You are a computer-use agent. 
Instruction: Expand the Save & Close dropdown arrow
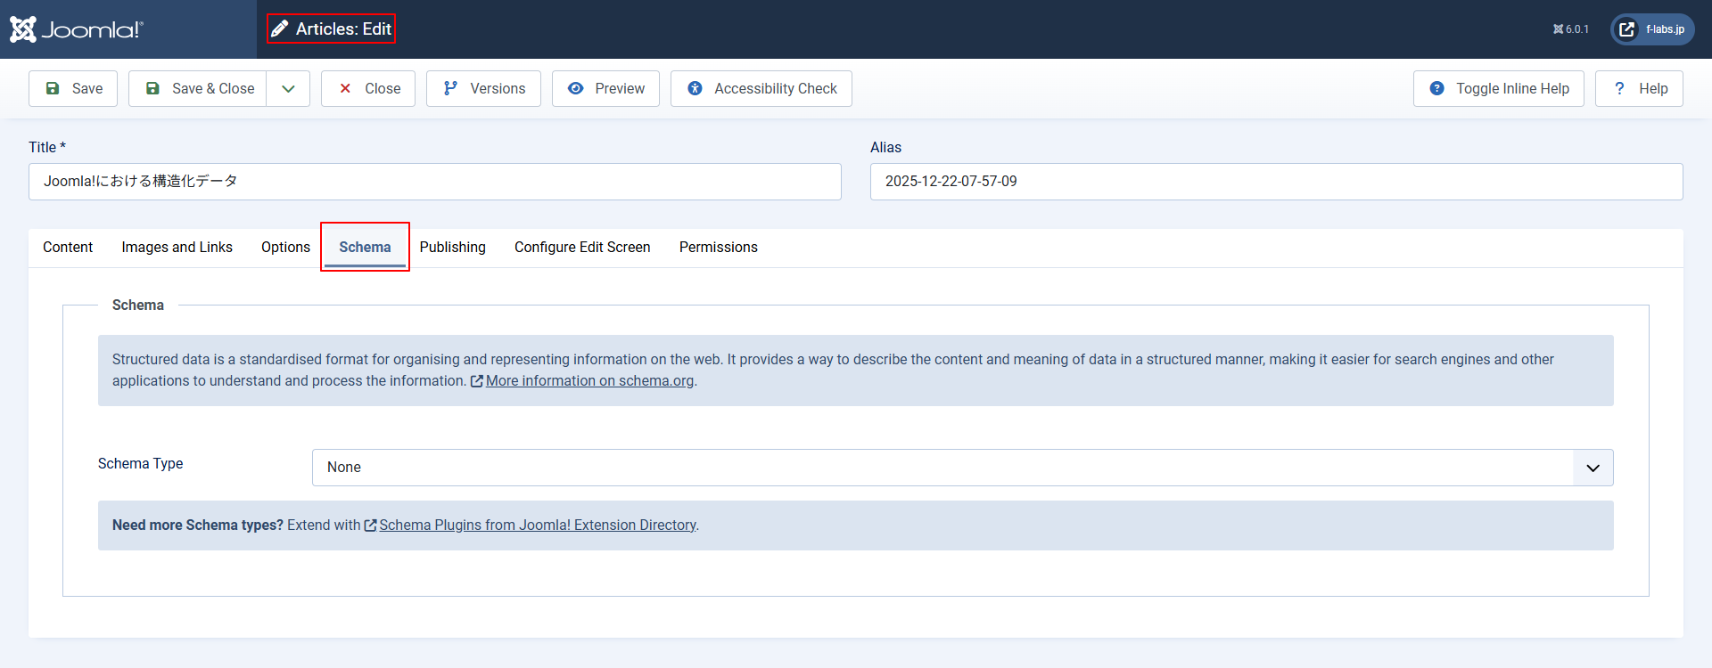click(x=288, y=89)
